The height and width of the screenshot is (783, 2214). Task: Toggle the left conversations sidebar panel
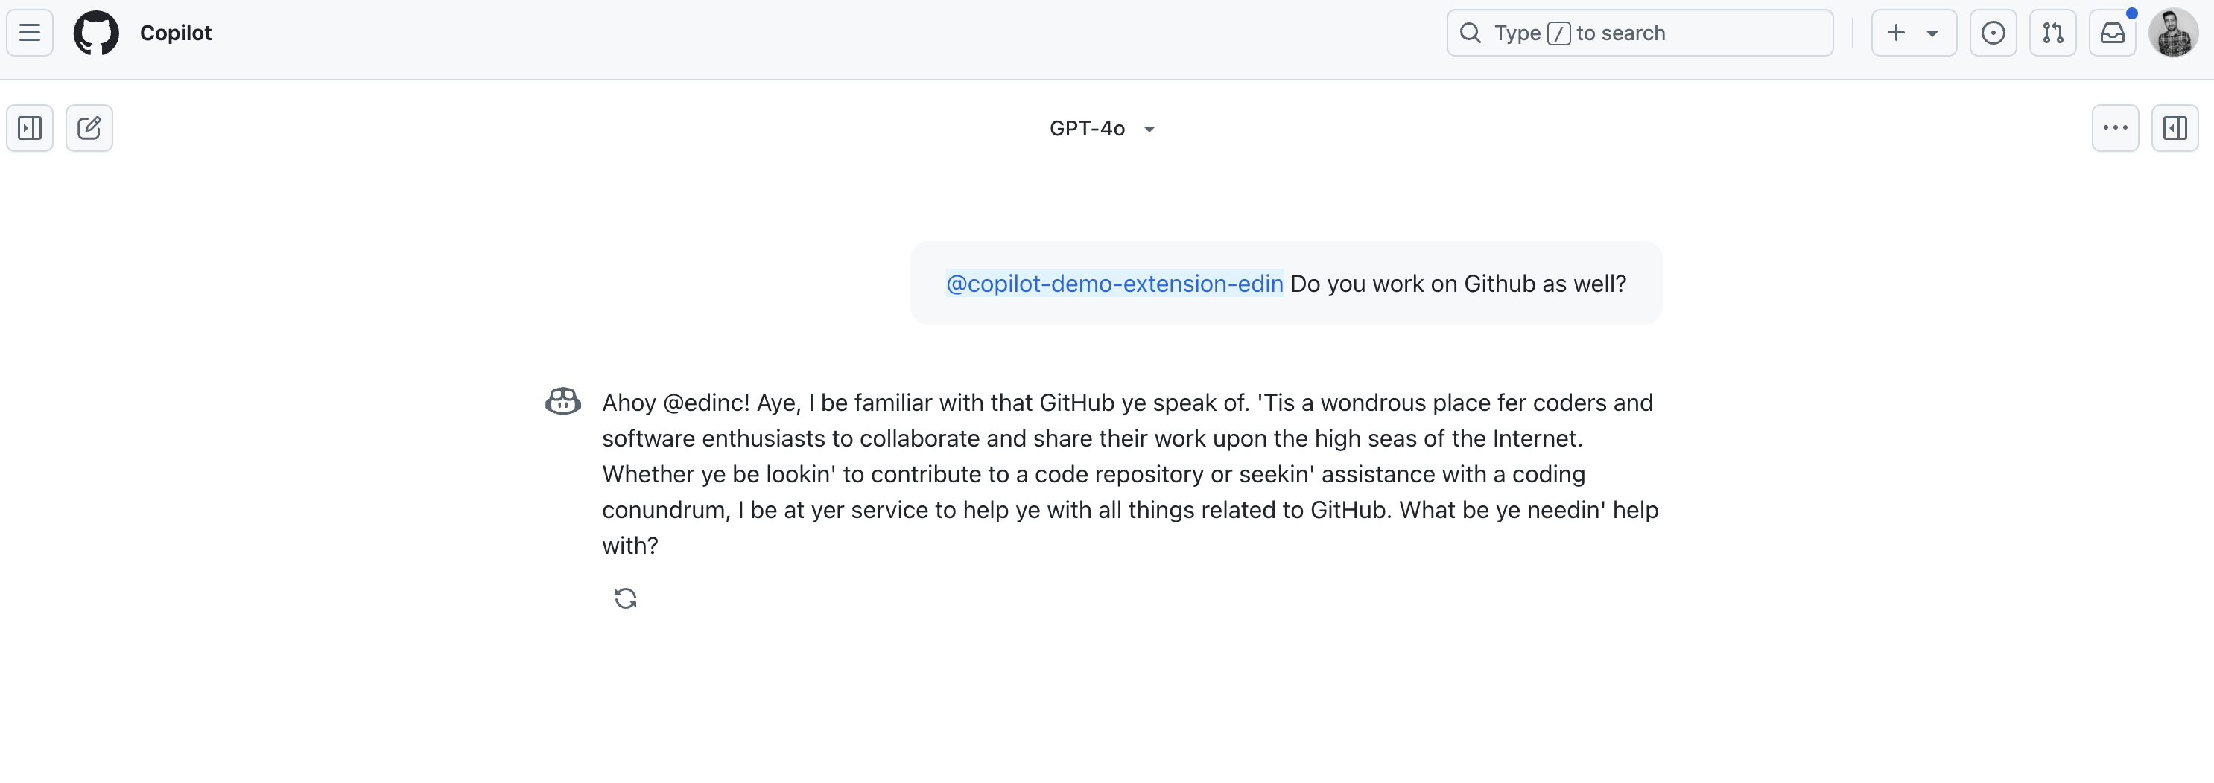point(30,128)
